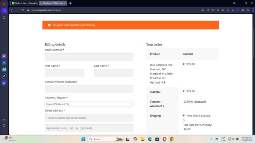This screenshot has width=255, height=143.
Task: Open the Windows Start menu
Action: (83, 139)
